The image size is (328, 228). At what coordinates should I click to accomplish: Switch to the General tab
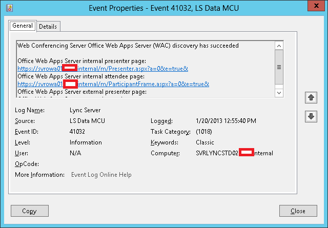click(x=22, y=26)
